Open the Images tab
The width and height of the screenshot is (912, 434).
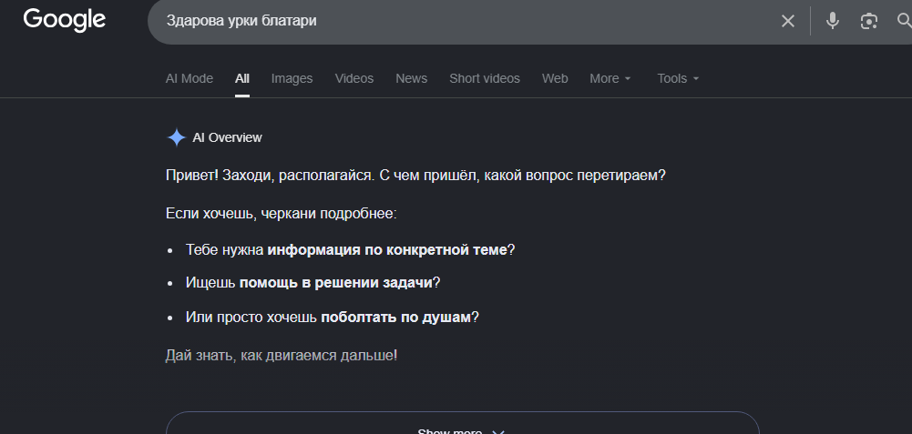[292, 78]
